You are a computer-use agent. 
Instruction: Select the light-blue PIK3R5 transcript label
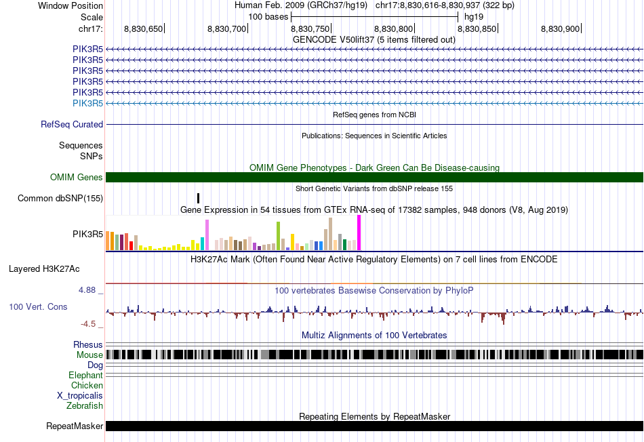click(87, 103)
